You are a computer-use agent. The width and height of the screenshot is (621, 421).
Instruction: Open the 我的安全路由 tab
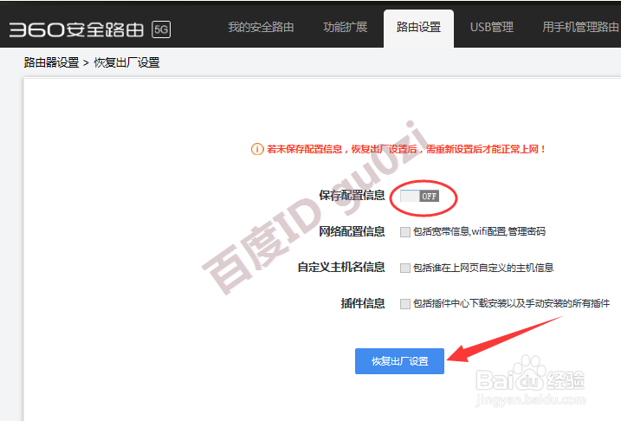pos(261,28)
